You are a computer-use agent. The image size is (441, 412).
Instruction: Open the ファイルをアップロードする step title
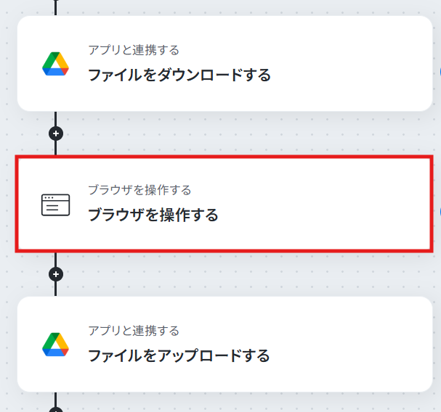179,356
